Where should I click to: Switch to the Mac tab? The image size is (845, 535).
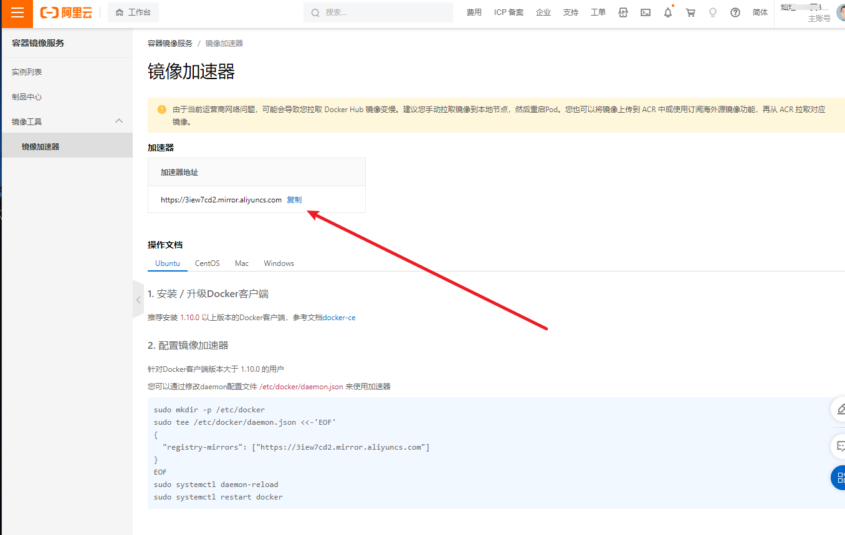pos(242,263)
